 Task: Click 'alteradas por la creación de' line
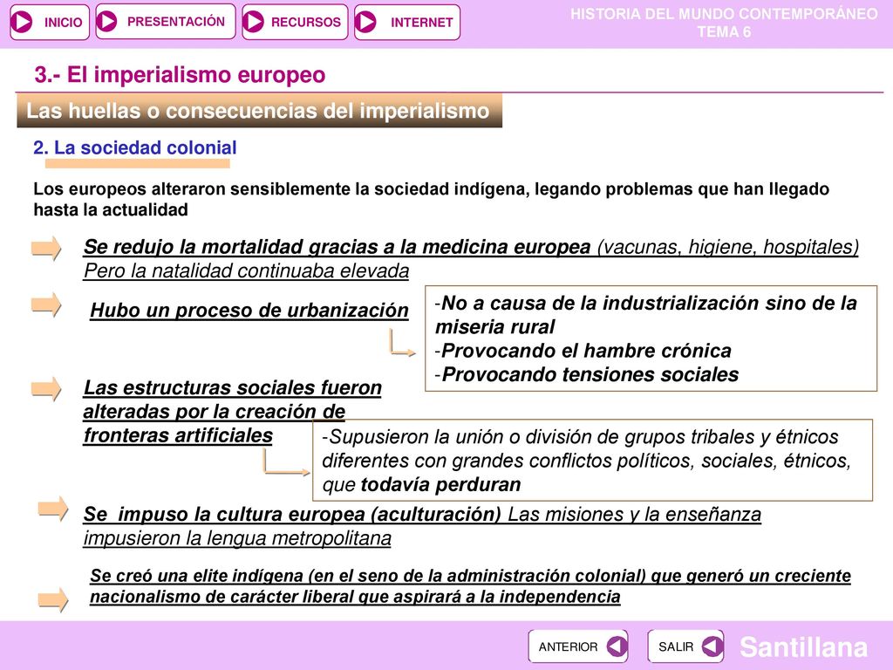215,412
